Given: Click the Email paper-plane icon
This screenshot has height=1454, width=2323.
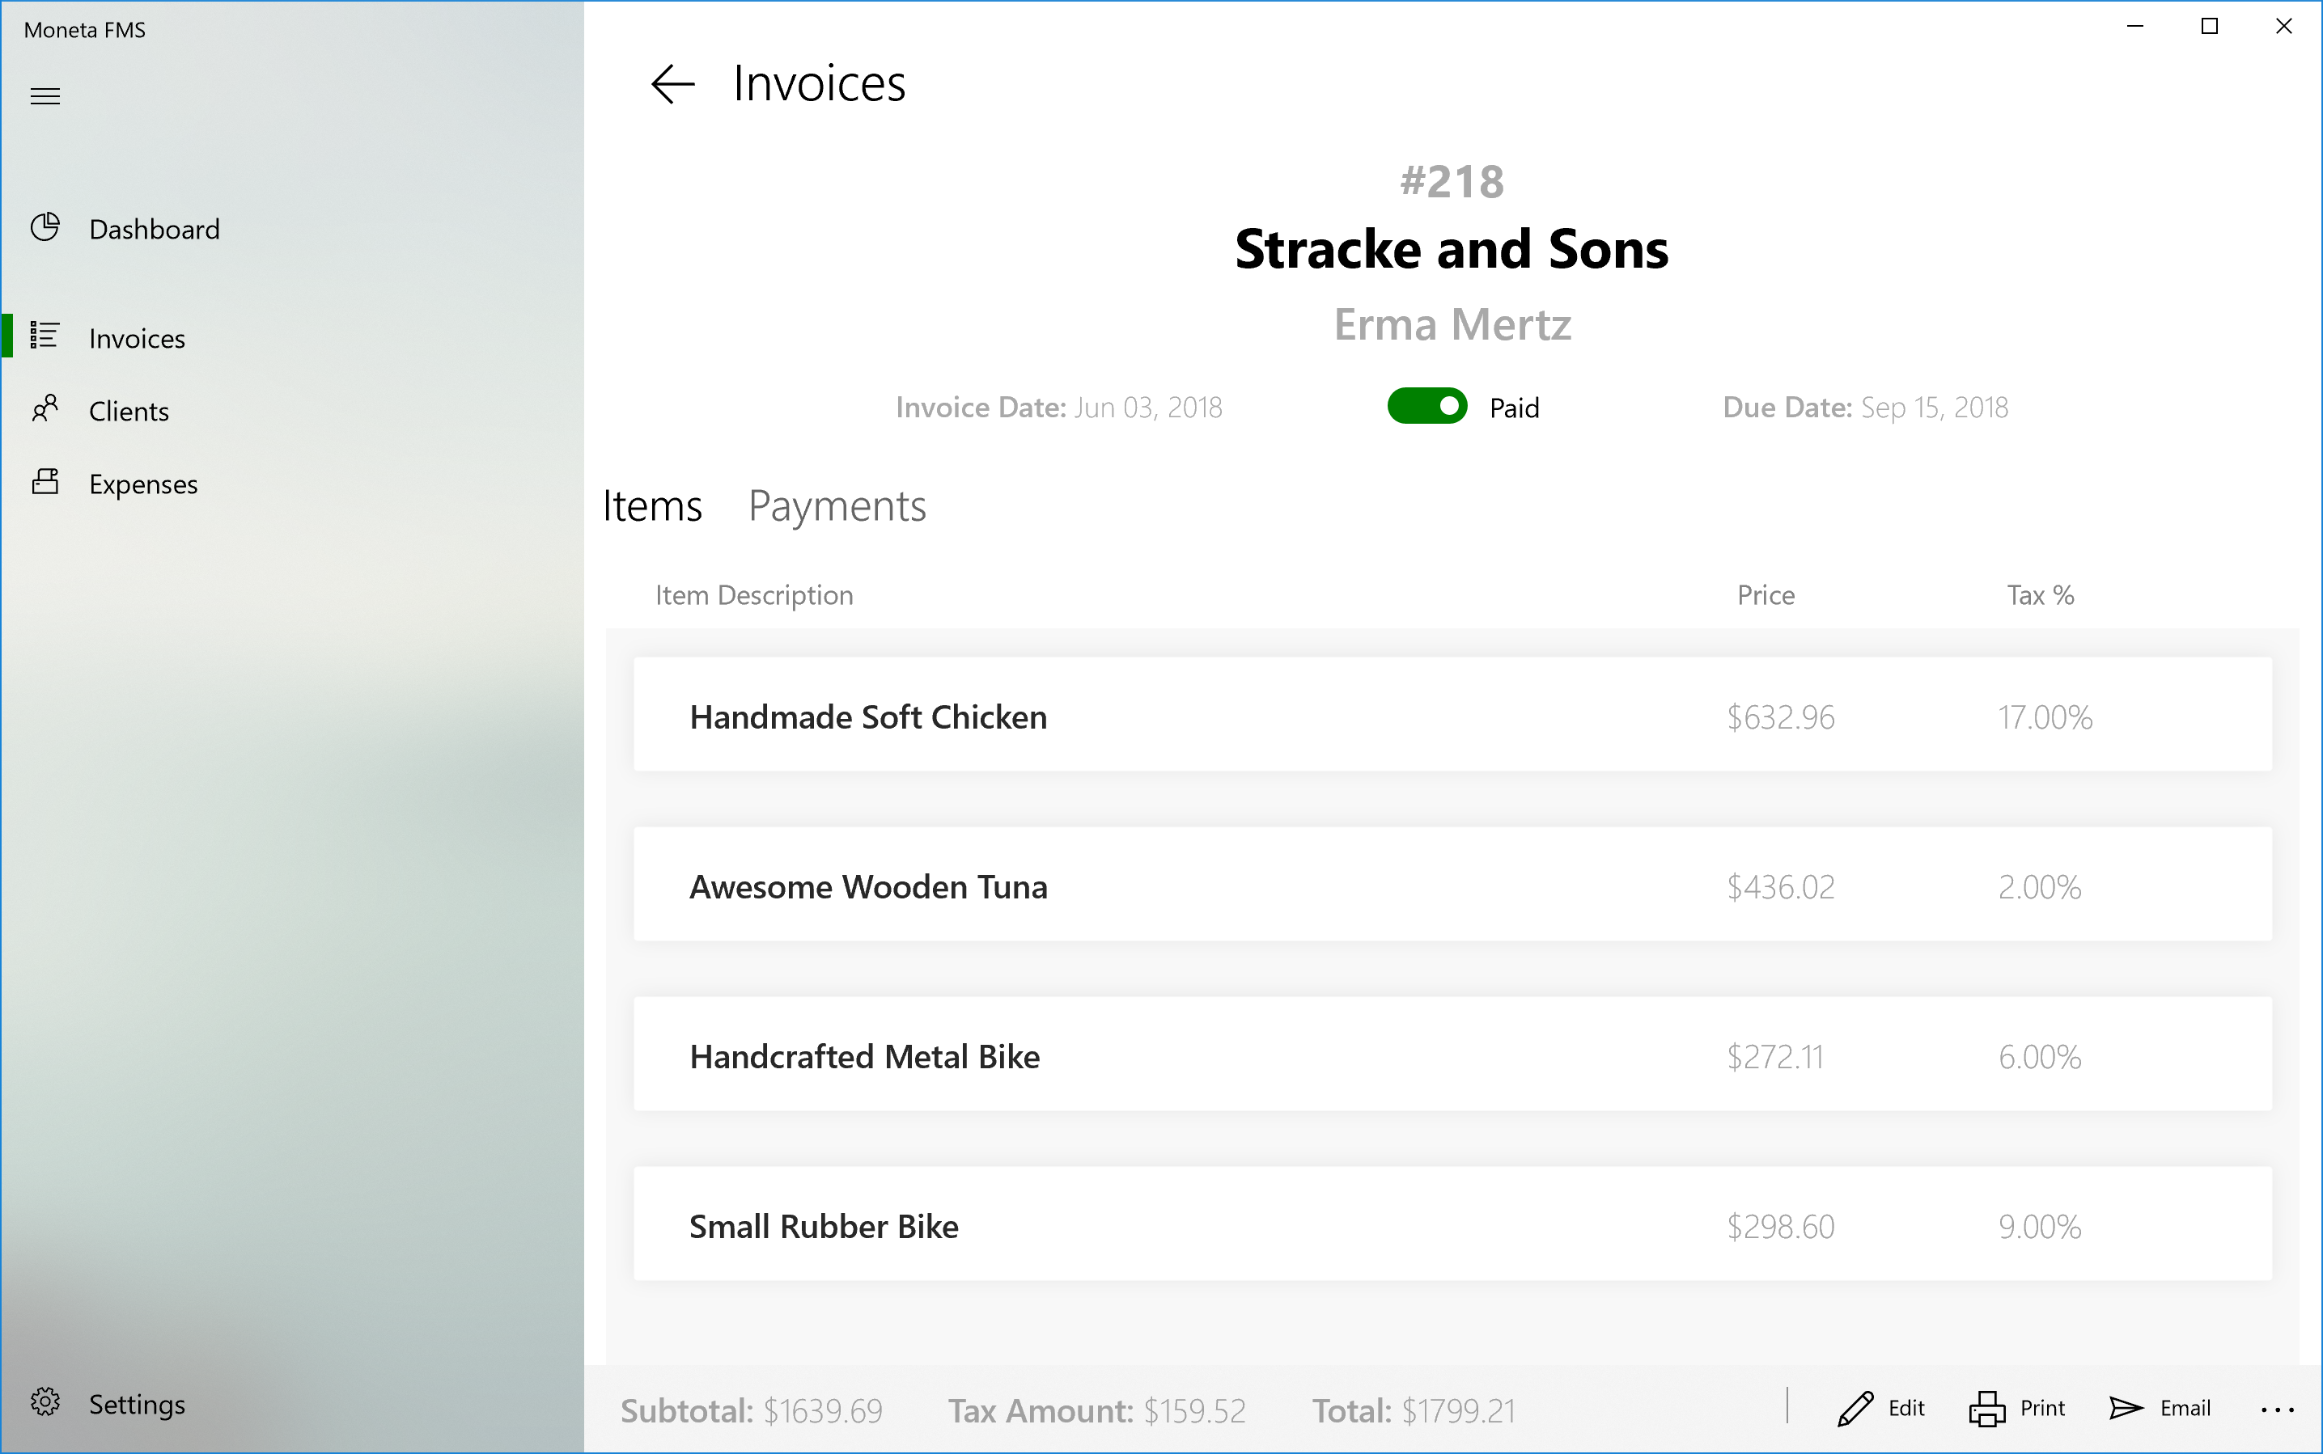Looking at the screenshot, I should (x=2126, y=1409).
